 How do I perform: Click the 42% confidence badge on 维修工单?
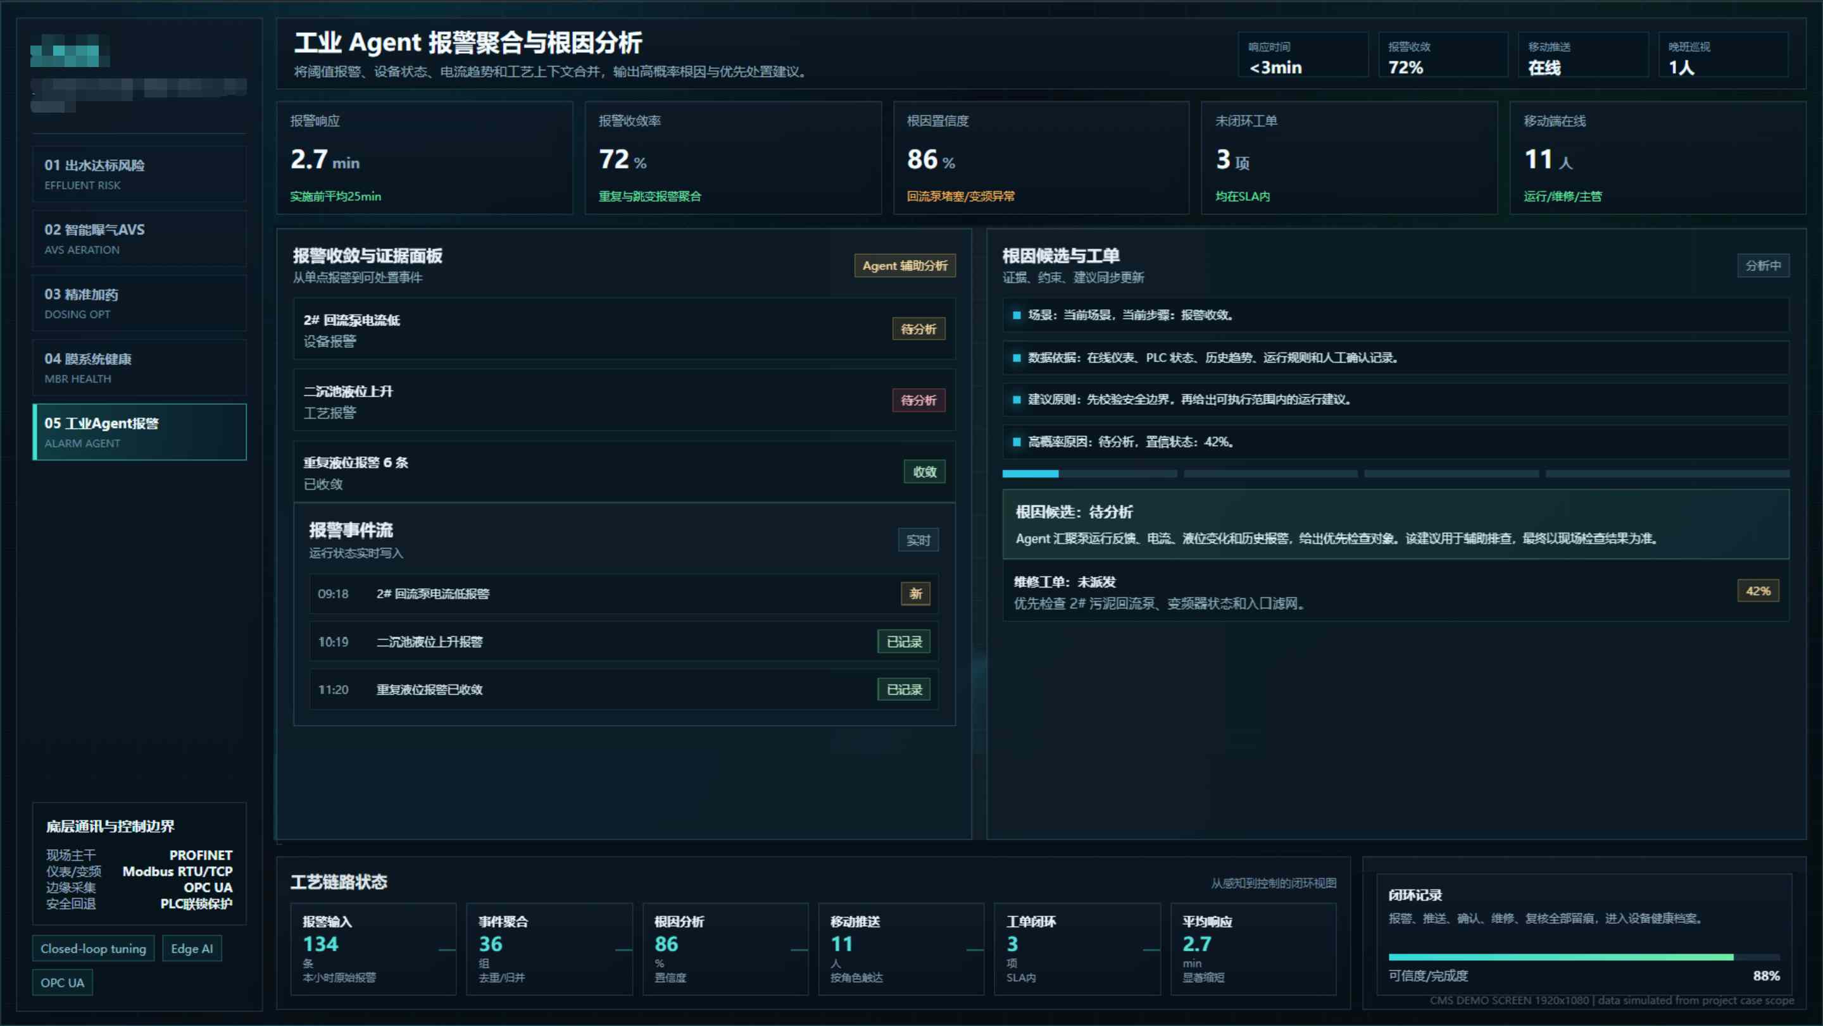pos(1758,590)
